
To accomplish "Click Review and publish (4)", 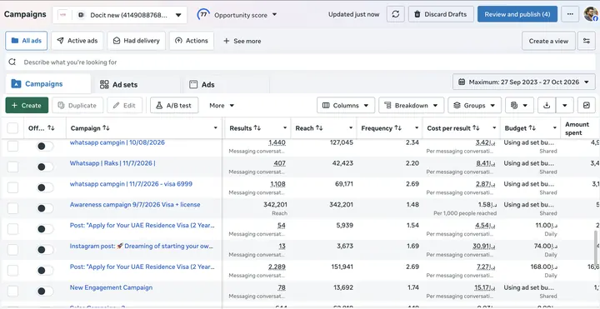I will pyautogui.click(x=517, y=14).
